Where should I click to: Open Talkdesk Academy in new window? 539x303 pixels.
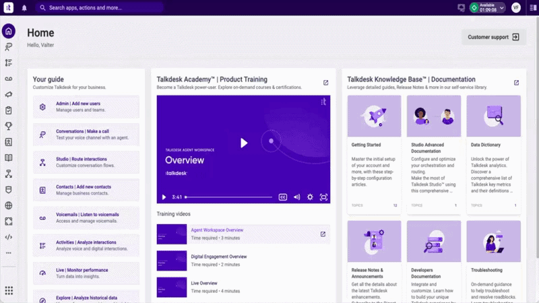[325, 83]
